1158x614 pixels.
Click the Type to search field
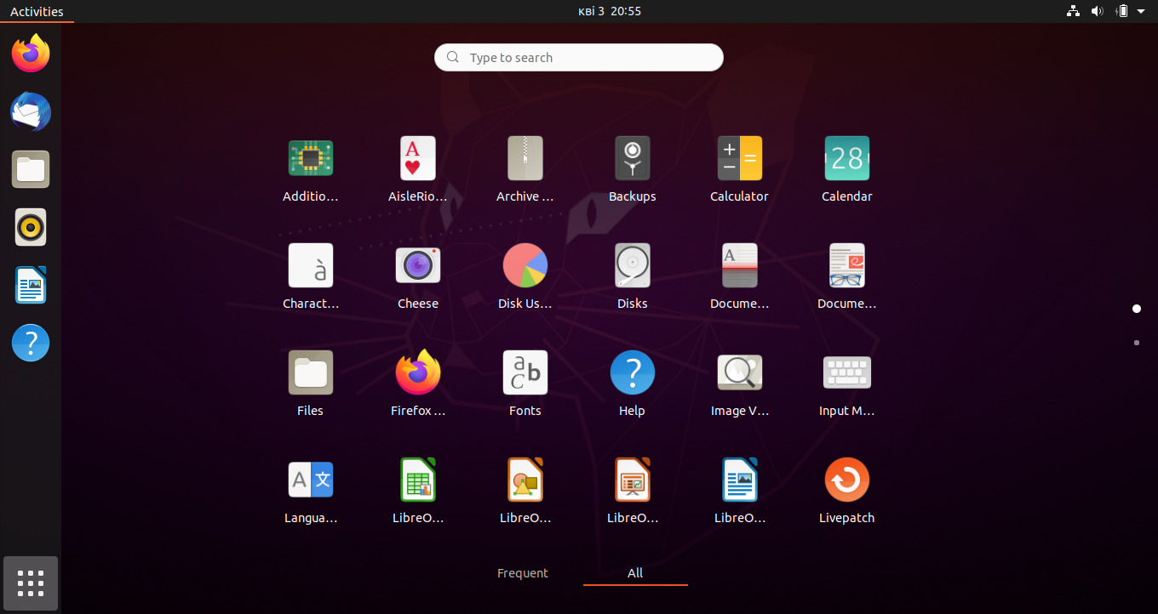coord(578,57)
